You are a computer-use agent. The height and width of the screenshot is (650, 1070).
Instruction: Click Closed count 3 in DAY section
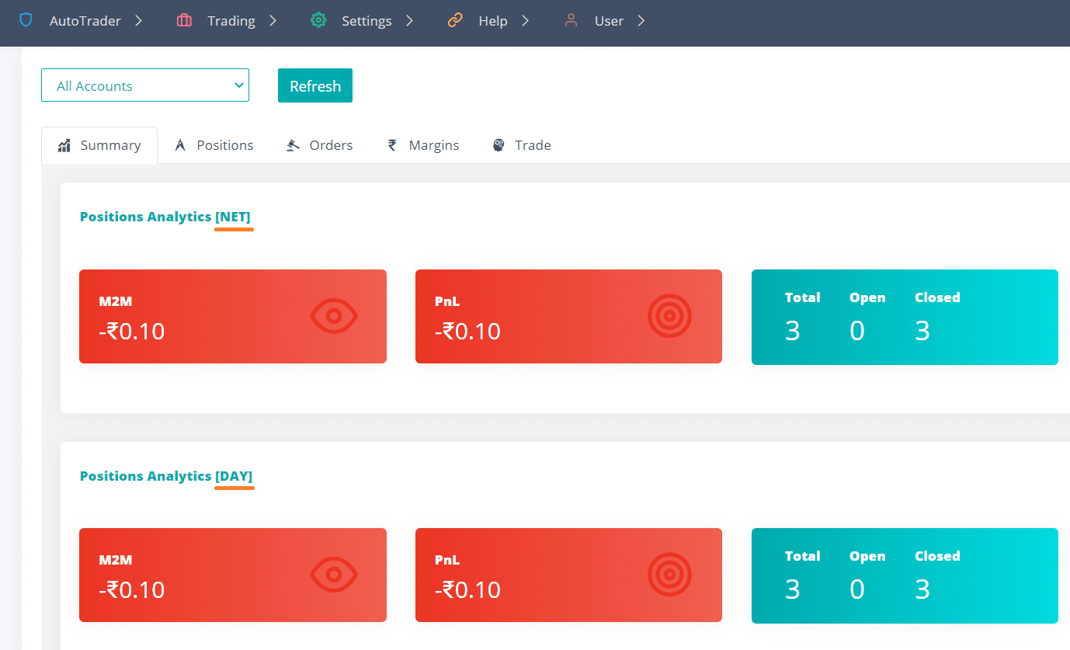pos(922,590)
